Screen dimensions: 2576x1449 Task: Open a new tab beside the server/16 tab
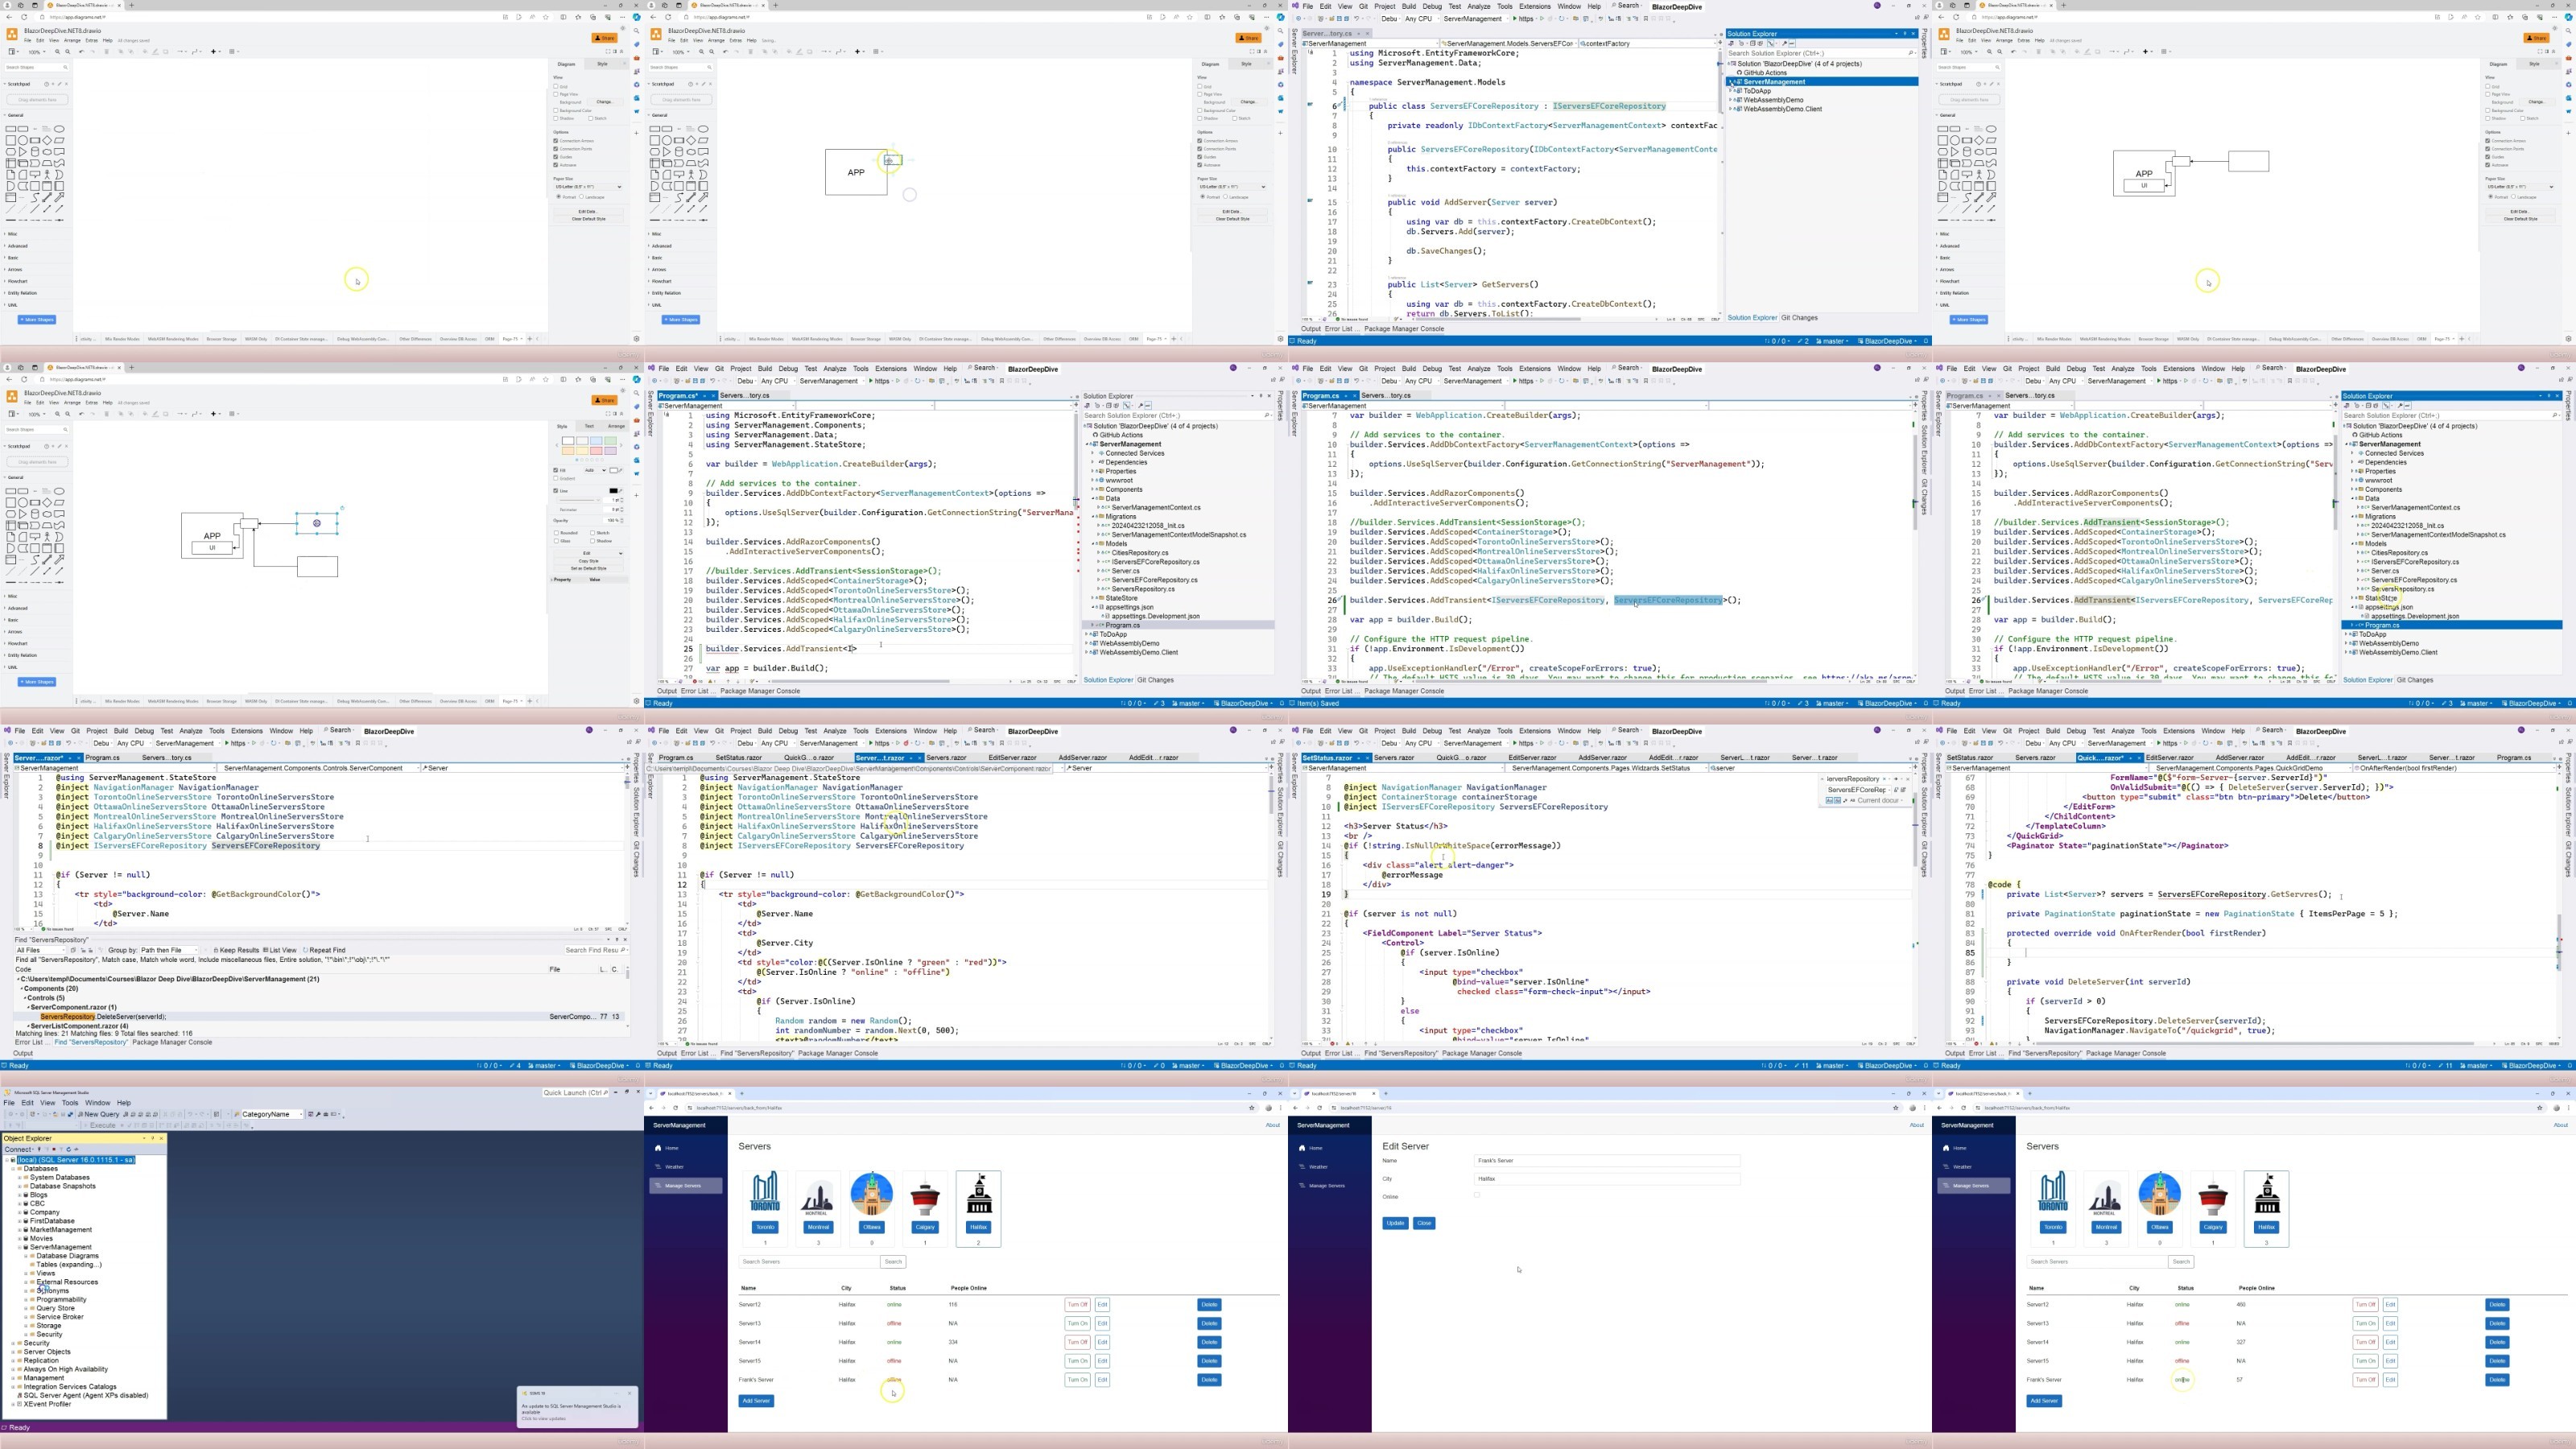tap(1386, 1094)
